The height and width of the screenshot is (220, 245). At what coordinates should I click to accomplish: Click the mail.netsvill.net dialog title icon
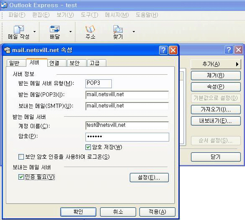(7, 50)
